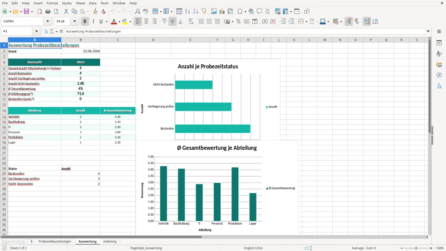Expand Font Color dropdown arrow
Viewport: 446px width, 251px height.
[x=120, y=22]
